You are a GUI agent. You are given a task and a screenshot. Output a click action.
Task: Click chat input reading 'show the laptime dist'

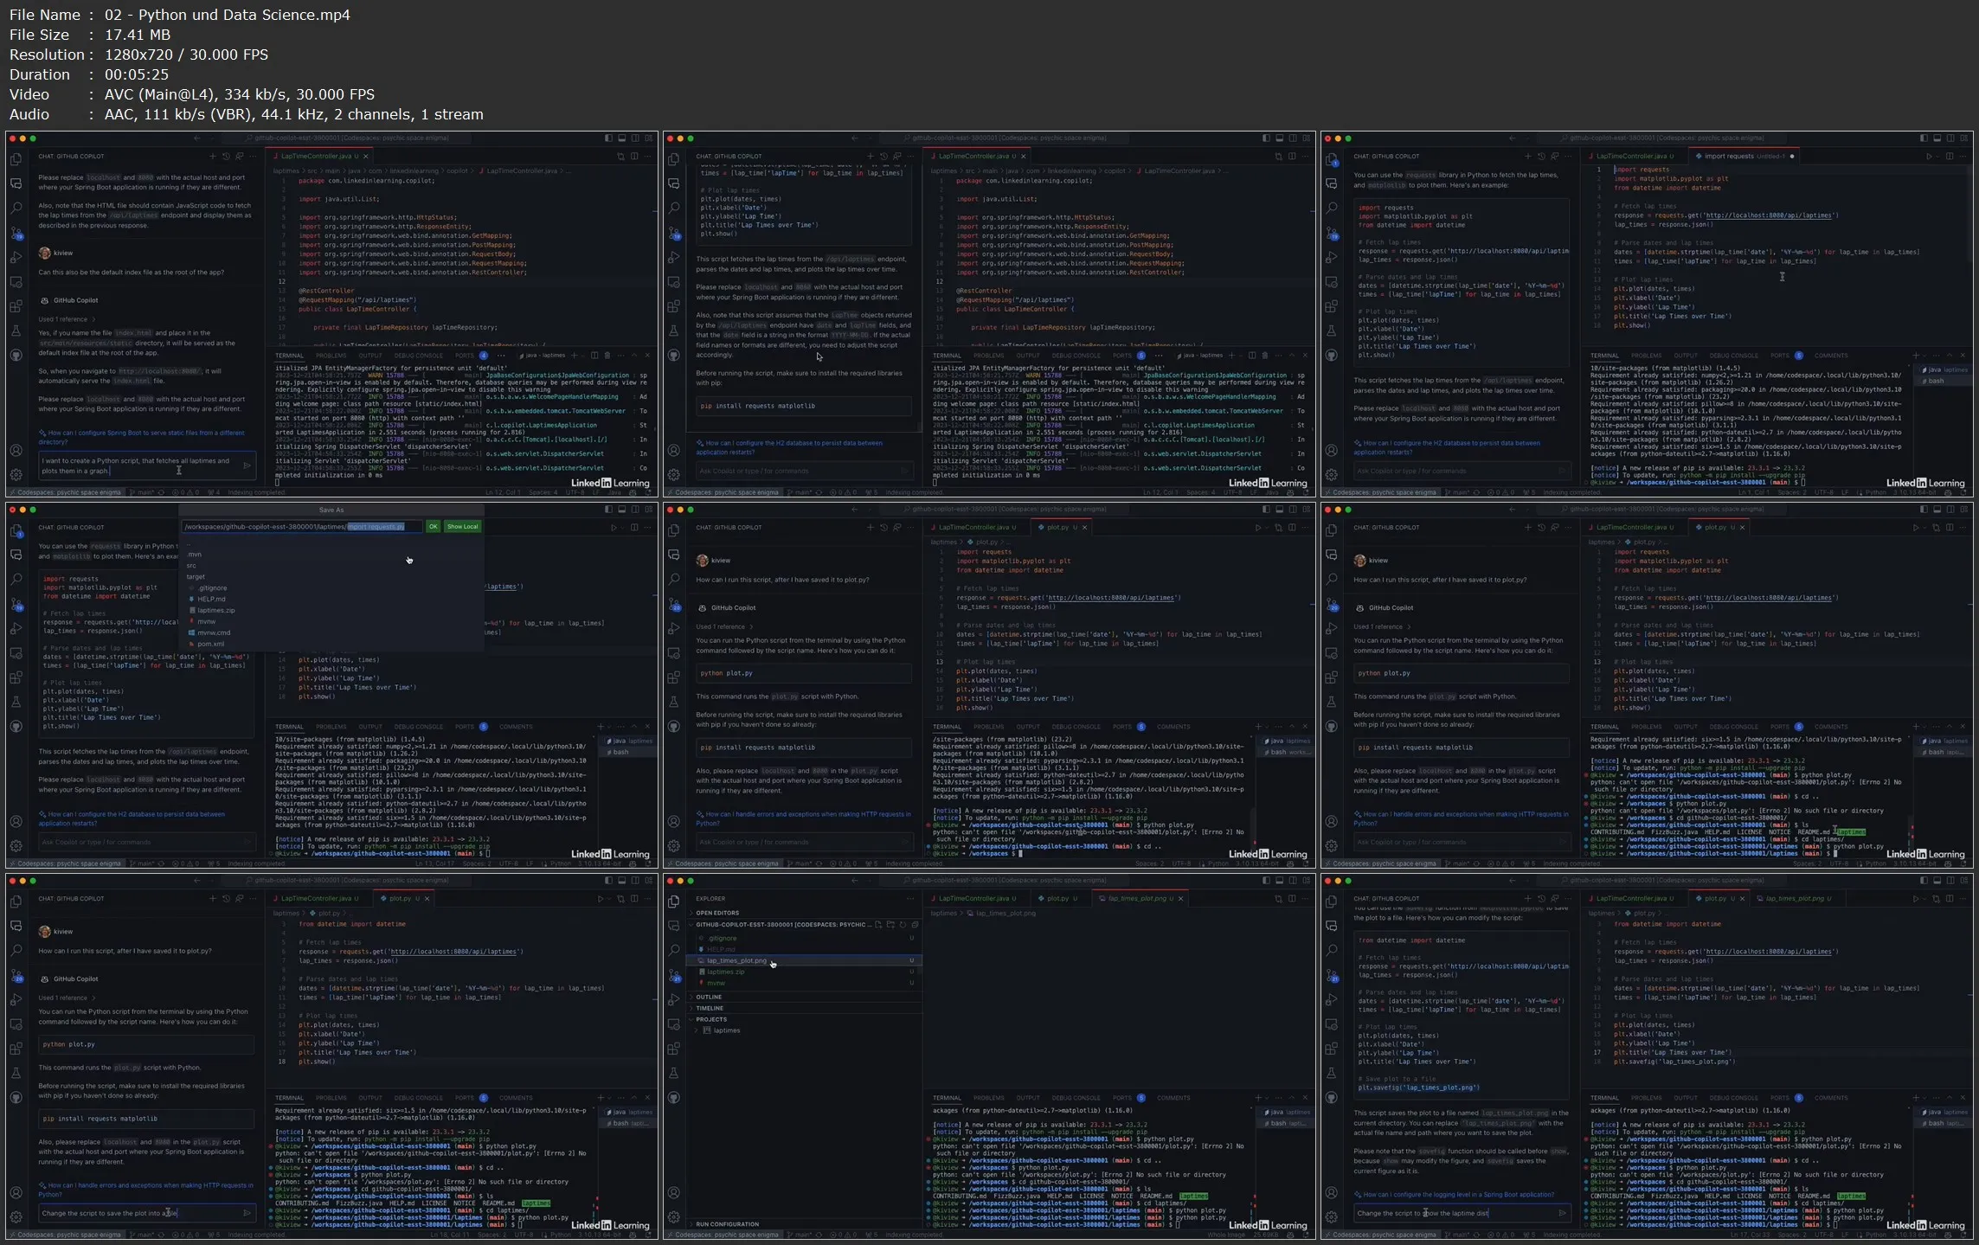coord(1462,1213)
